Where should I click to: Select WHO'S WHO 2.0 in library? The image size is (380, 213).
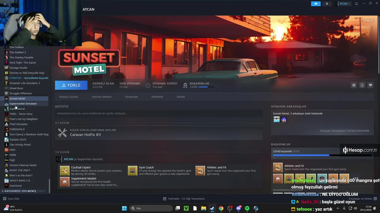click(20, 180)
